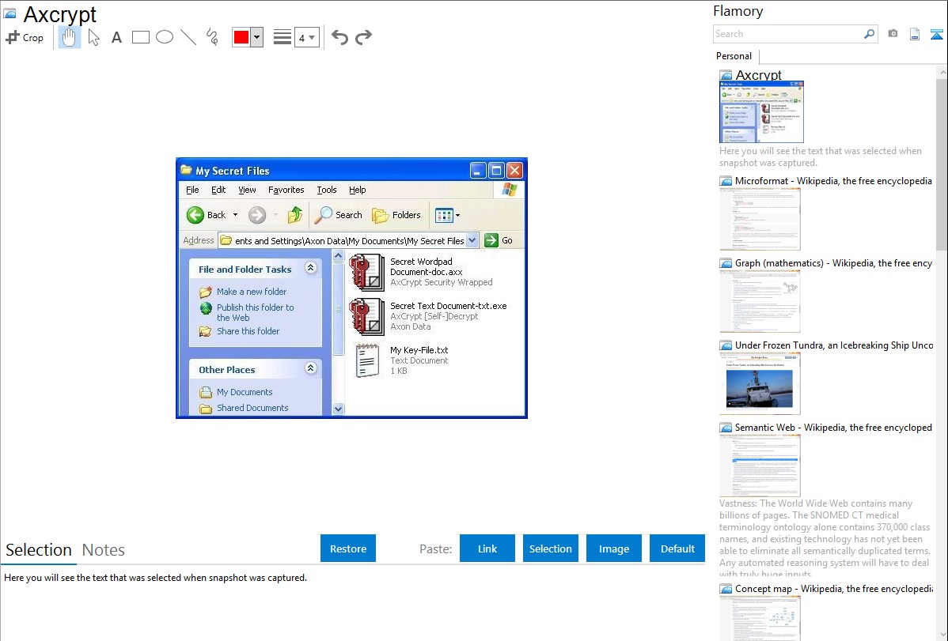Click Share this folder link
Screen dimensions: 948x641
(248, 331)
